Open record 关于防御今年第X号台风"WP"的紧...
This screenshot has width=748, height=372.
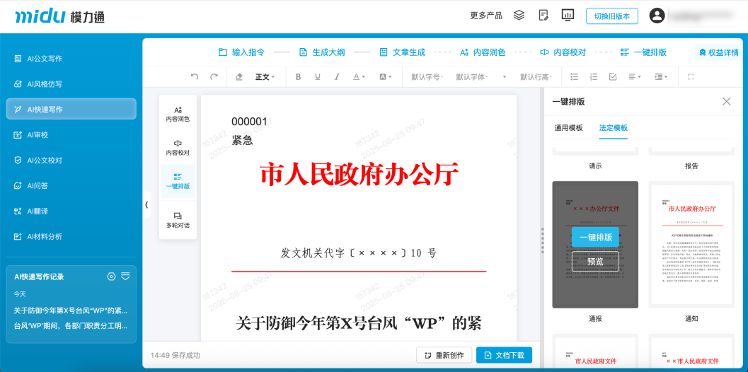click(71, 311)
